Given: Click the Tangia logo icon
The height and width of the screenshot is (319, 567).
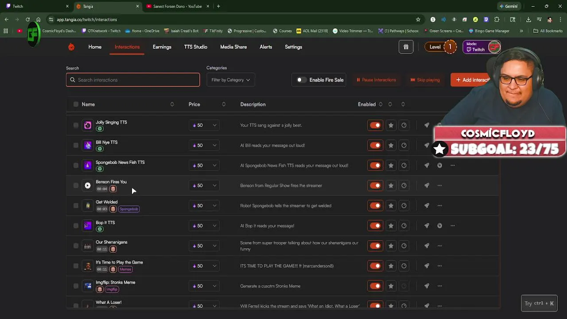Looking at the screenshot, I should [x=71, y=47].
